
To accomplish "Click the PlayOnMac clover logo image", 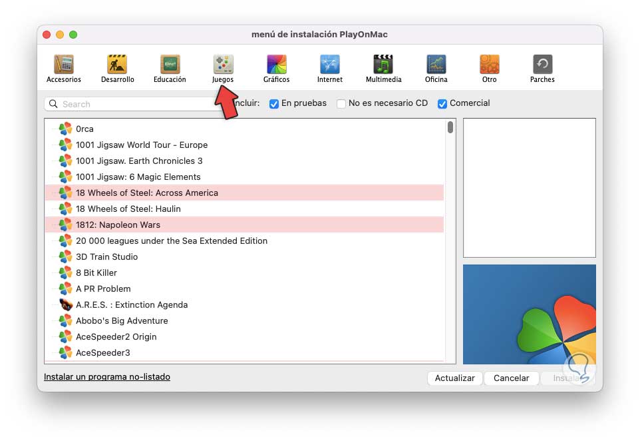I will (x=530, y=314).
